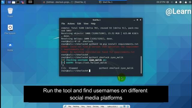Select the Home folder desktop icon
This screenshot has width=192, height=108.
tap(10, 47)
